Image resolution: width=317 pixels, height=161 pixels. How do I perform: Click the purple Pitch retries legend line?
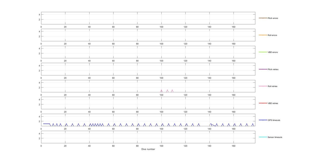[x=263, y=69]
